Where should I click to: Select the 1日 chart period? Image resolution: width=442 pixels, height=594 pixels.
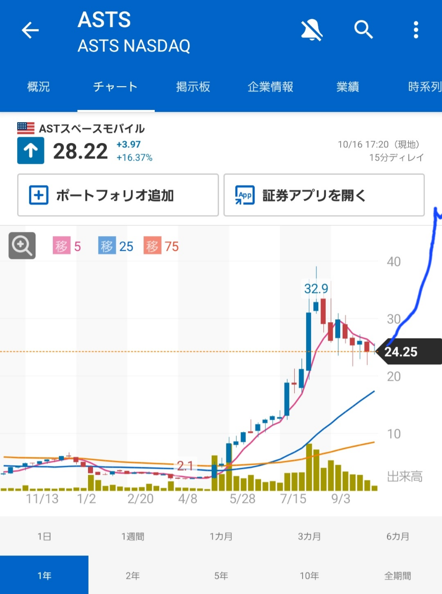tap(44, 537)
